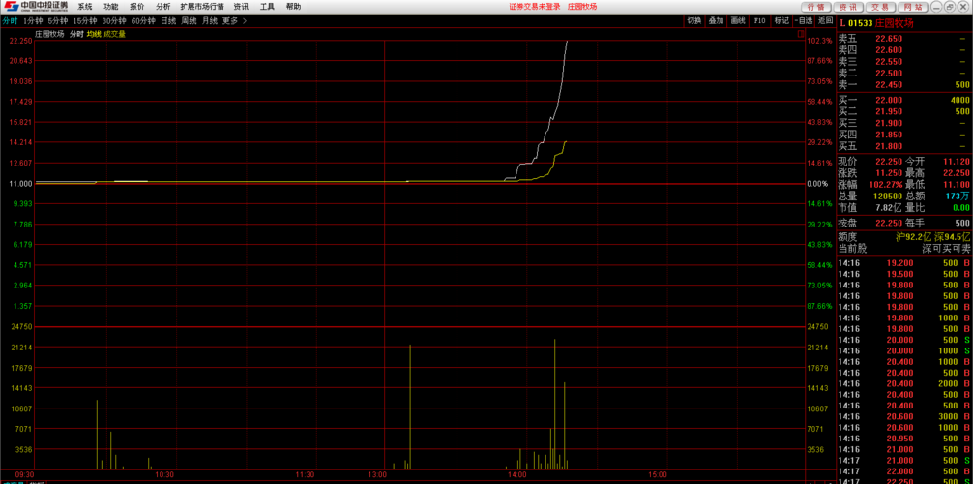Click the 卖三 price 22.550
Image resolution: width=973 pixels, height=484 pixels.
[x=889, y=62]
